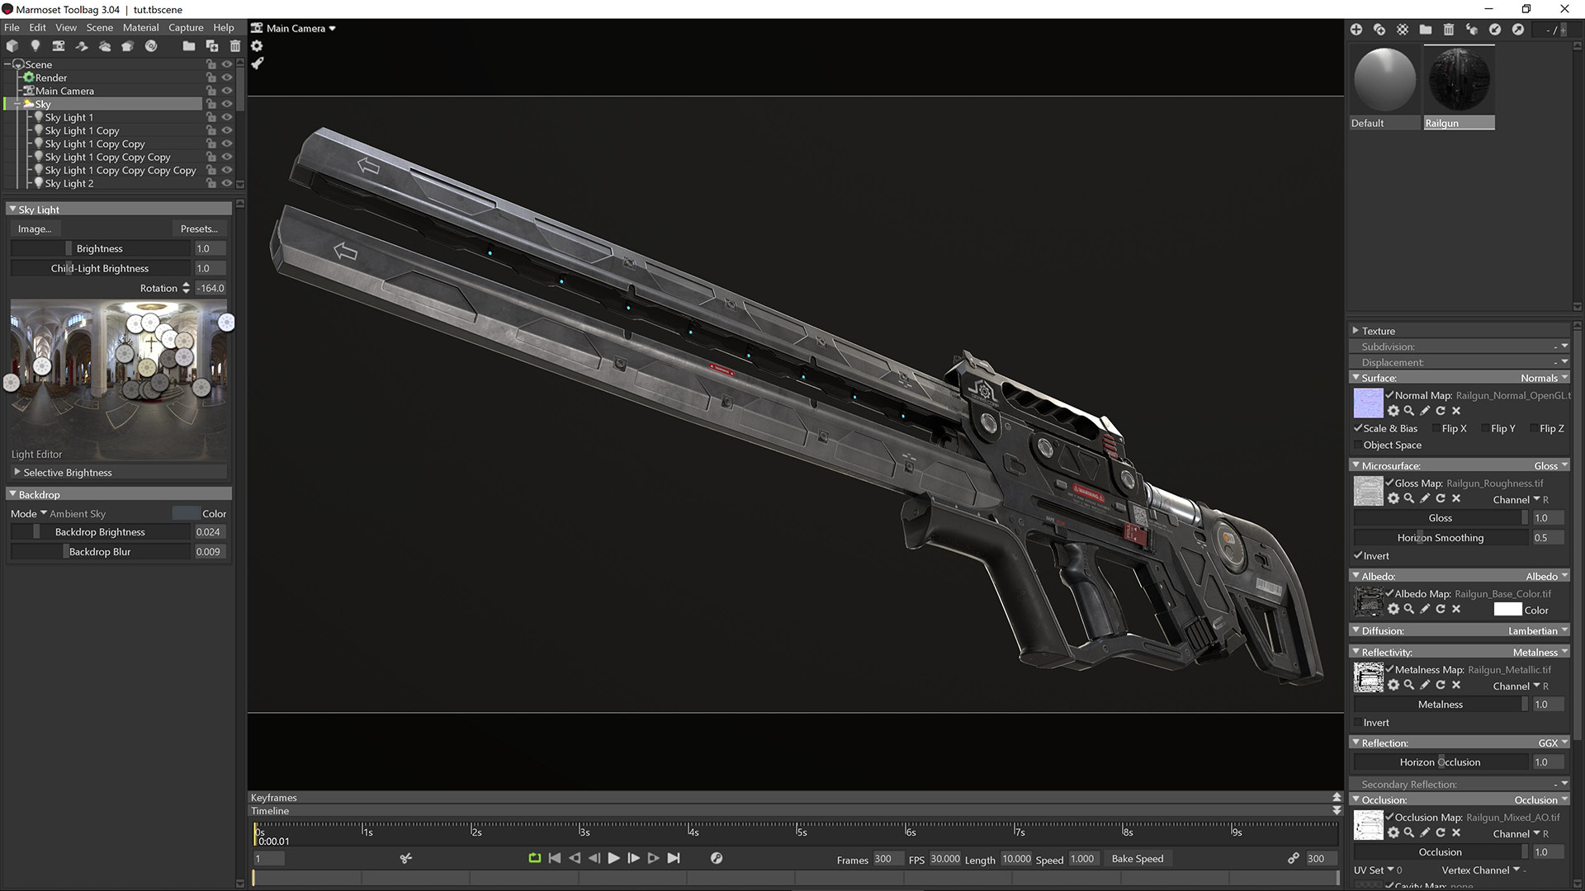Open the View menu
Image resolution: width=1585 pixels, height=891 pixels.
66,27
